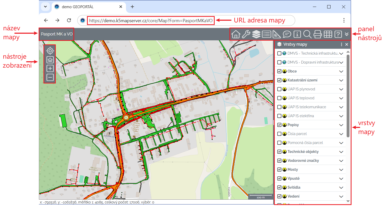Viewport: 384px width, 206px height.
Task: Open the measurement ruler tool
Action: 277,34
